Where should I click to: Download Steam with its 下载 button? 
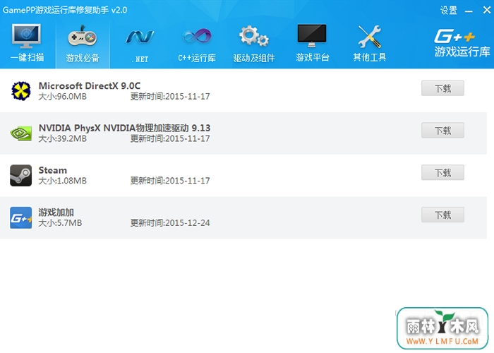tap(442, 172)
